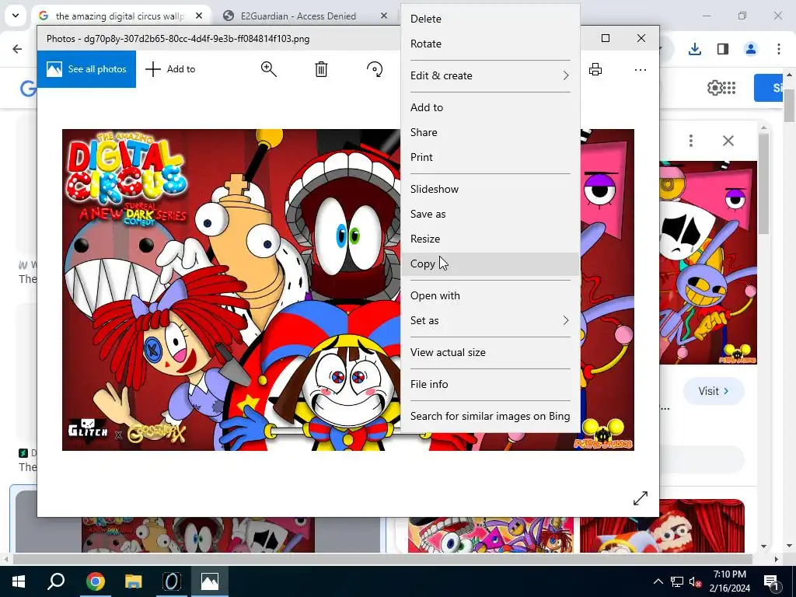Open the three-dots more menu in Photos
Image resolution: width=796 pixels, height=597 pixels.
point(641,69)
